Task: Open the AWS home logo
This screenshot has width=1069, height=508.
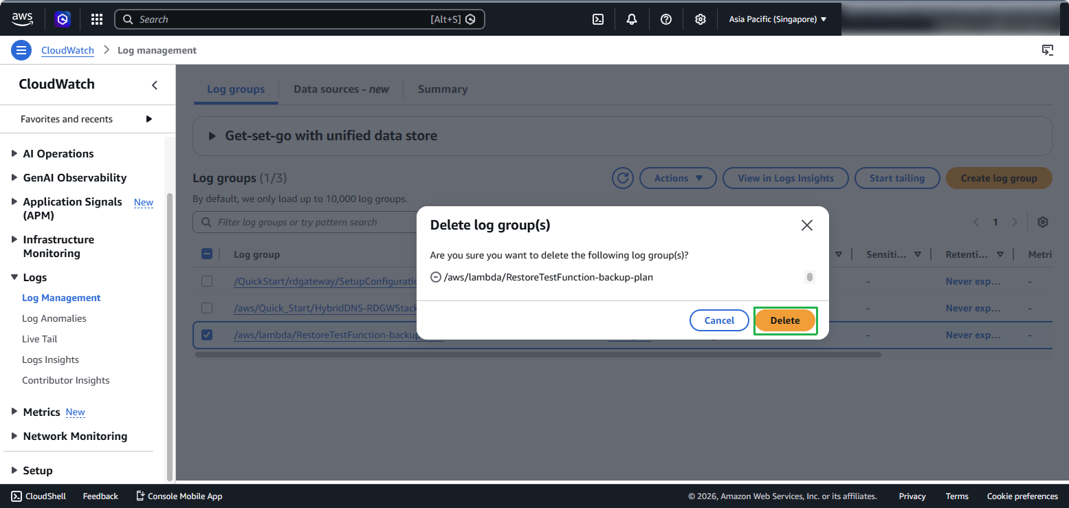Action: coord(23,19)
